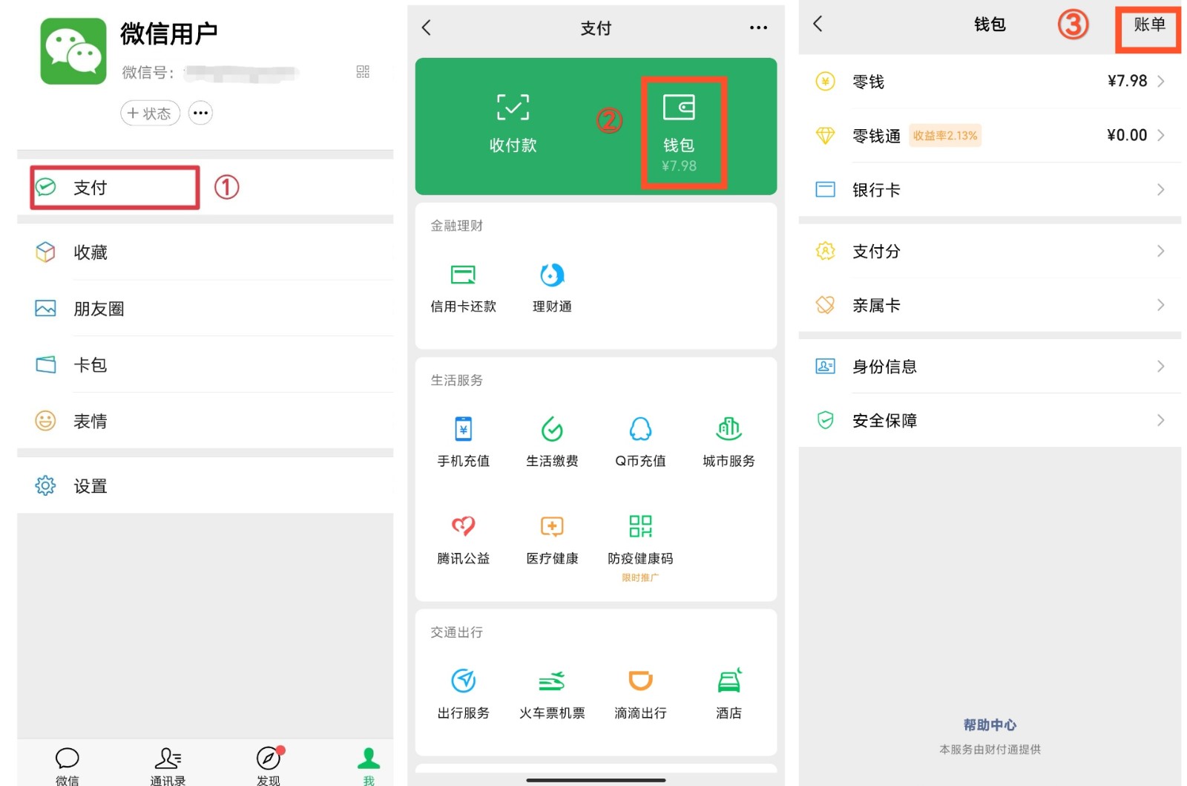Open 城市服务 city services

tap(729, 442)
